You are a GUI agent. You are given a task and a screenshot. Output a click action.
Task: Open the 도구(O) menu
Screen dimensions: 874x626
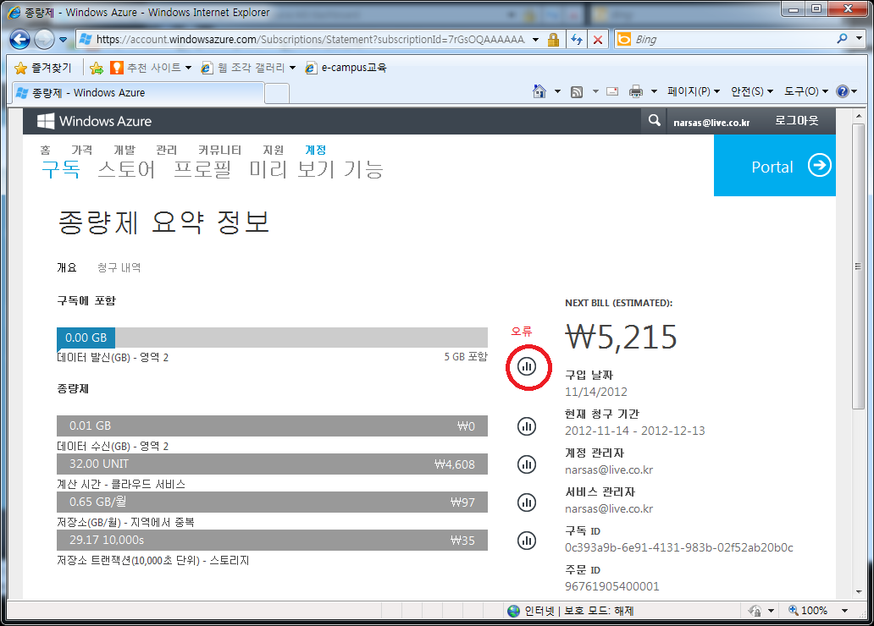pos(806,91)
